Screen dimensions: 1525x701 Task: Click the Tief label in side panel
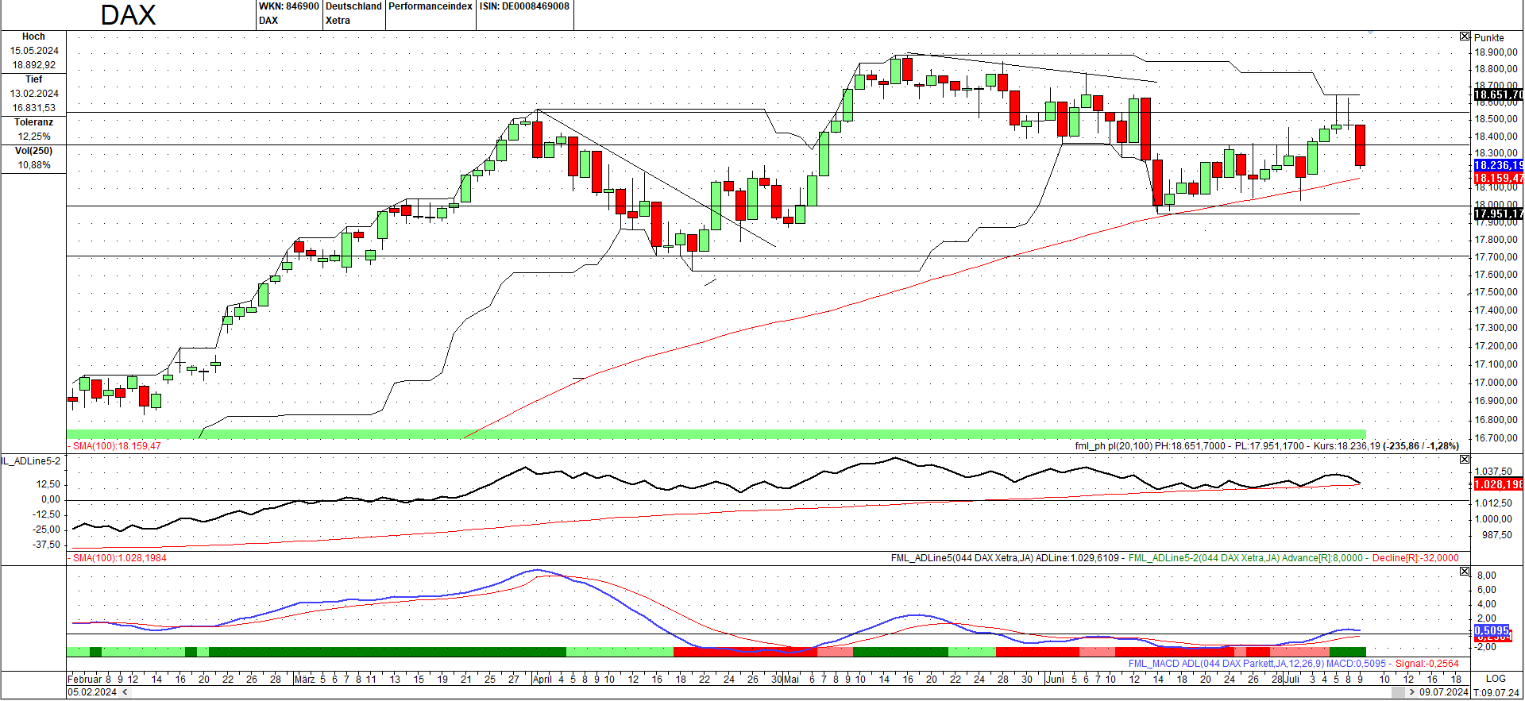pos(33,79)
